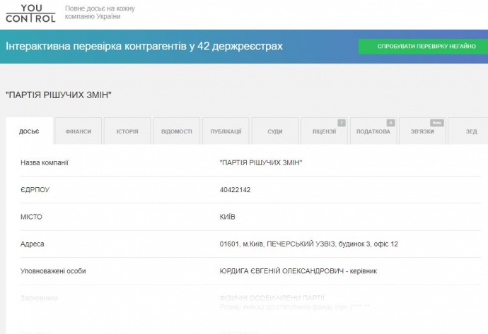The height and width of the screenshot is (334, 488).
Task: Click the zero badge on Податкова tab
Action: (390, 123)
